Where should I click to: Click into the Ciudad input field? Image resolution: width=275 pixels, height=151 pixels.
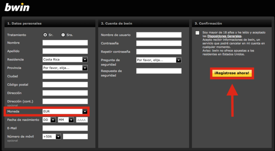coord(65,76)
